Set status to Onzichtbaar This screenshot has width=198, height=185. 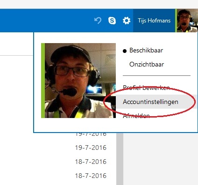[147, 64]
